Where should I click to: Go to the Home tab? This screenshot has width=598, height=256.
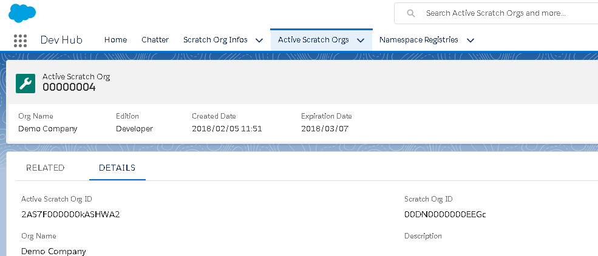tap(115, 40)
